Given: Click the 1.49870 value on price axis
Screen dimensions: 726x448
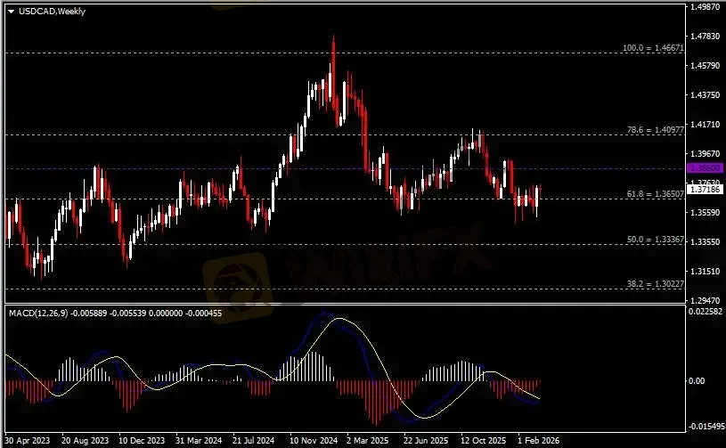Looking at the screenshot, I should coord(705,6).
